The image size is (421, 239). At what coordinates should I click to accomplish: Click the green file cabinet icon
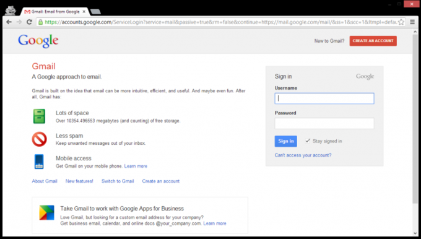(39, 116)
